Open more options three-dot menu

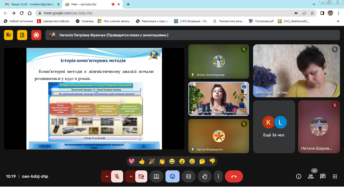tap(218, 176)
